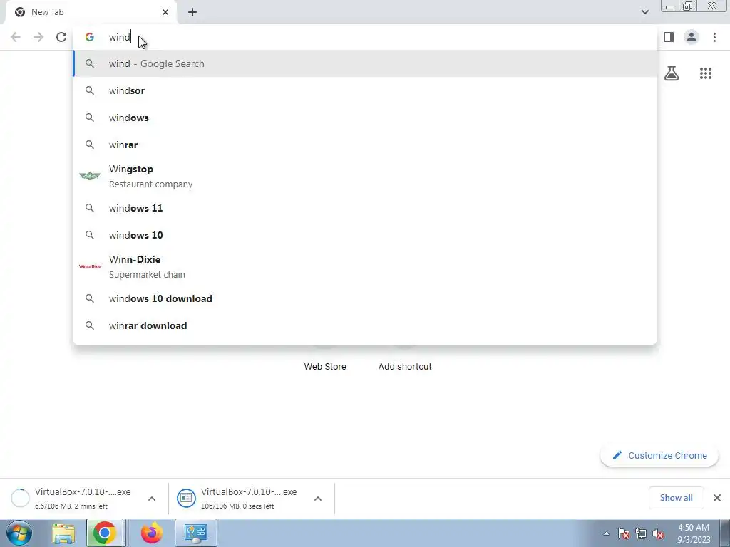This screenshot has height=547, width=730.
Task: Select the 'windows 11' suggestion
Action: coord(365,208)
